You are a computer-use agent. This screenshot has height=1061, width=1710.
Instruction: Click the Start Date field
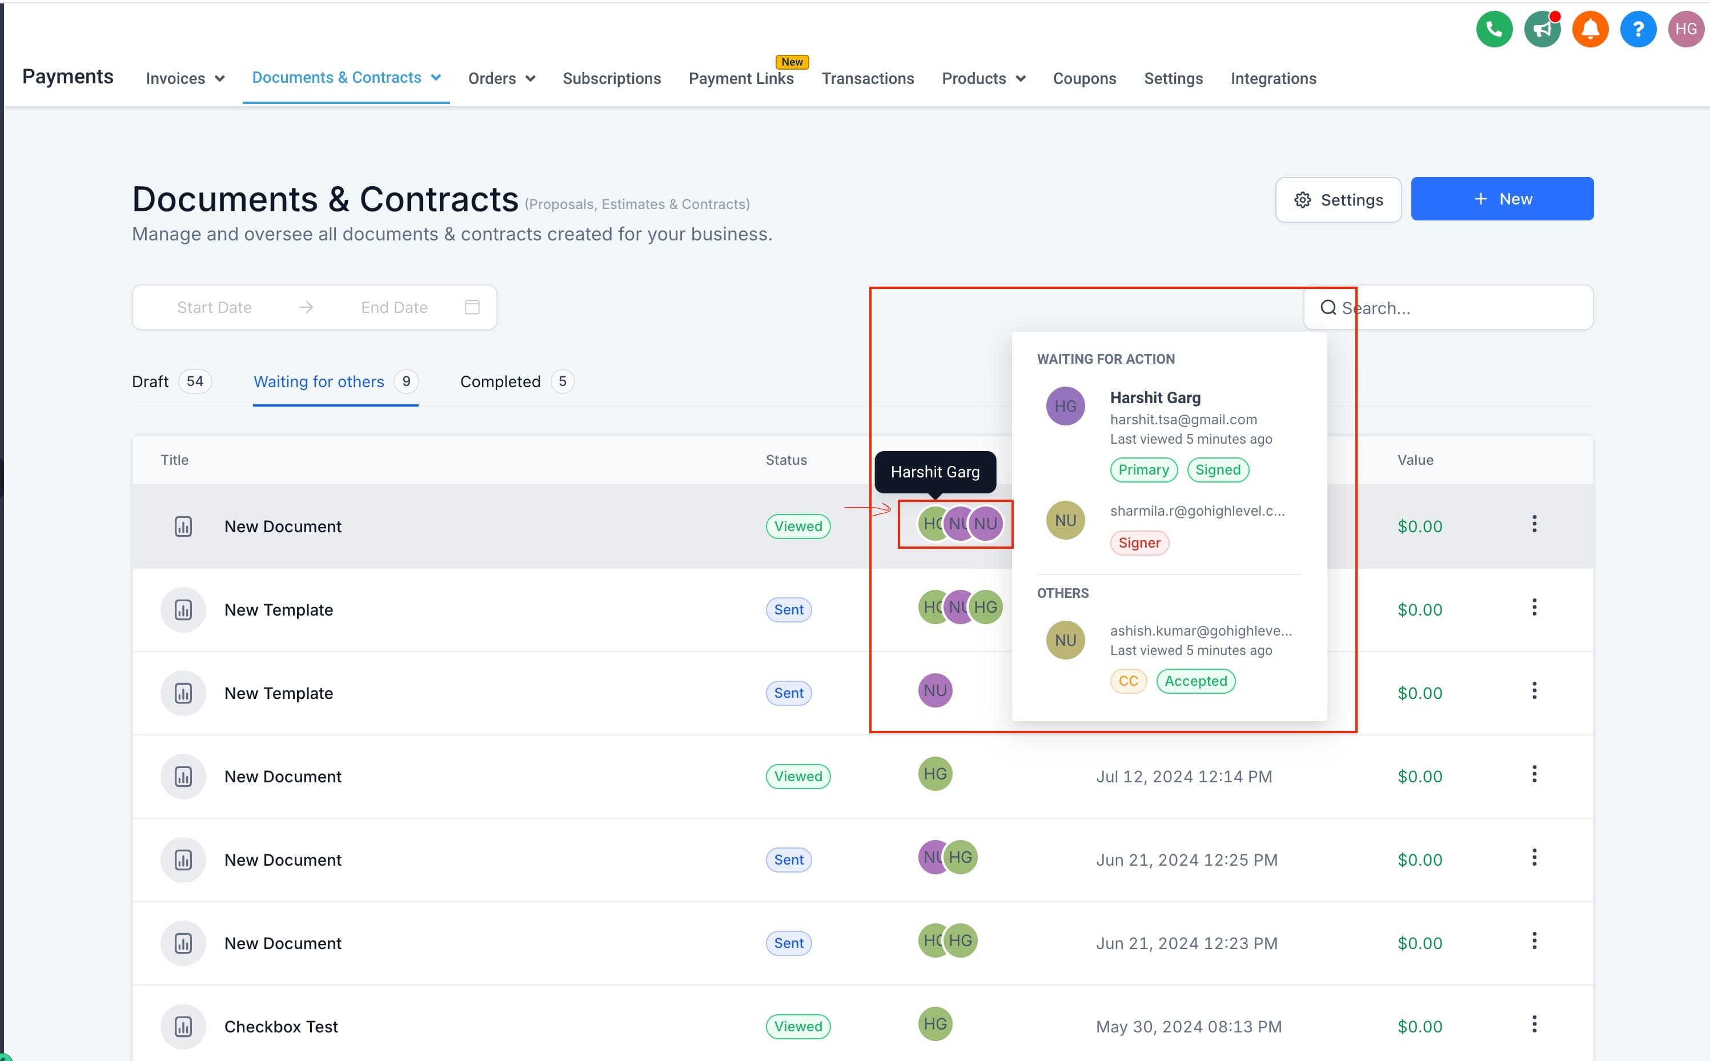214,307
